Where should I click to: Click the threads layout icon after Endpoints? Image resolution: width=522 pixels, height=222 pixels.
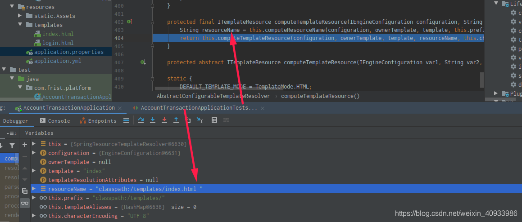coord(126,120)
